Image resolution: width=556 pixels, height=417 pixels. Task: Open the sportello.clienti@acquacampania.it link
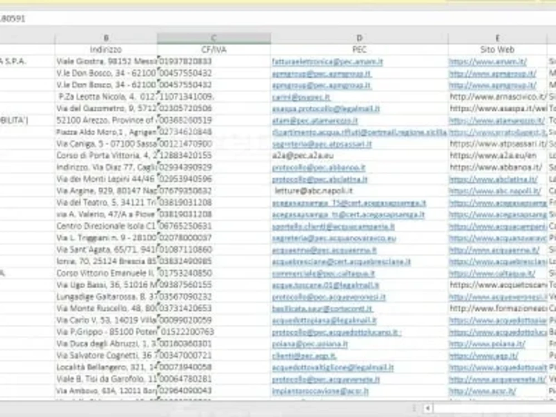coord(333,226)
